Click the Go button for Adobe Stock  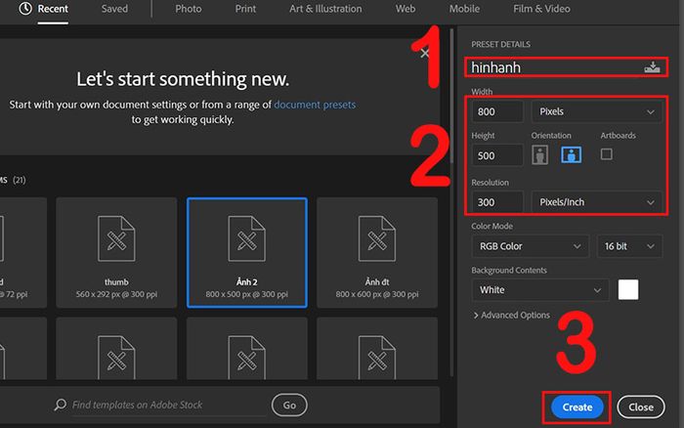click(289, 406)
